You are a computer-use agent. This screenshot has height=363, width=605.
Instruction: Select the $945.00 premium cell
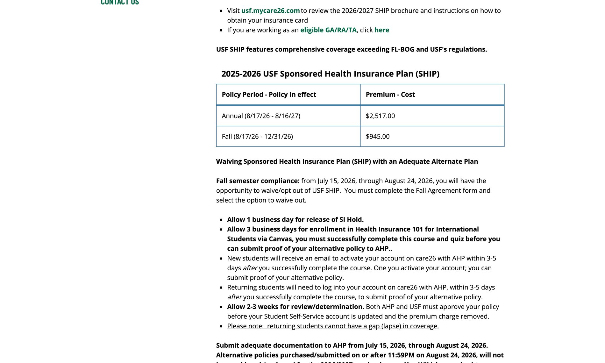[432, 136]
